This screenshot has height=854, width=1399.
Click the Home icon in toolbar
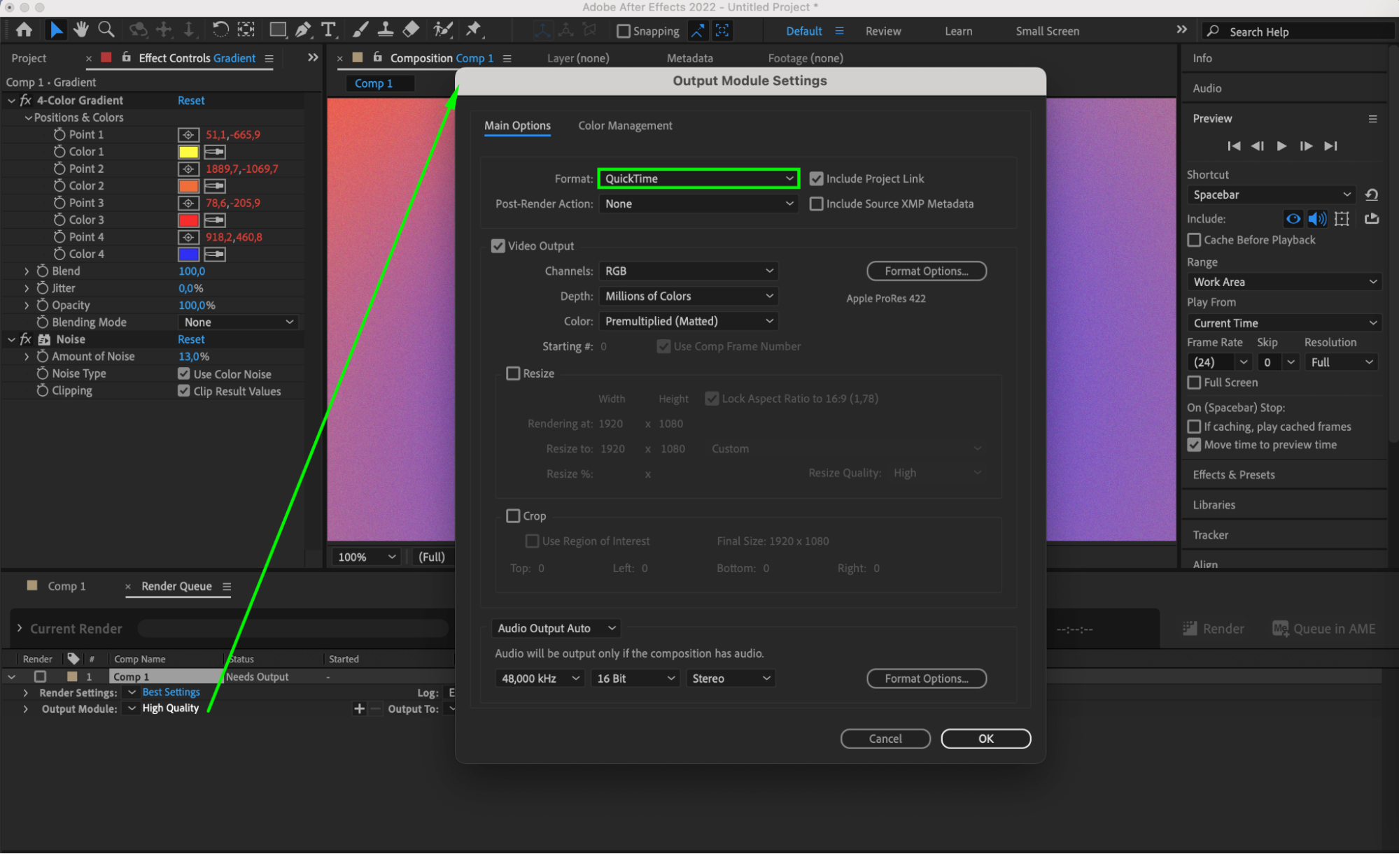pyautogui.click(x=24, y=29)
